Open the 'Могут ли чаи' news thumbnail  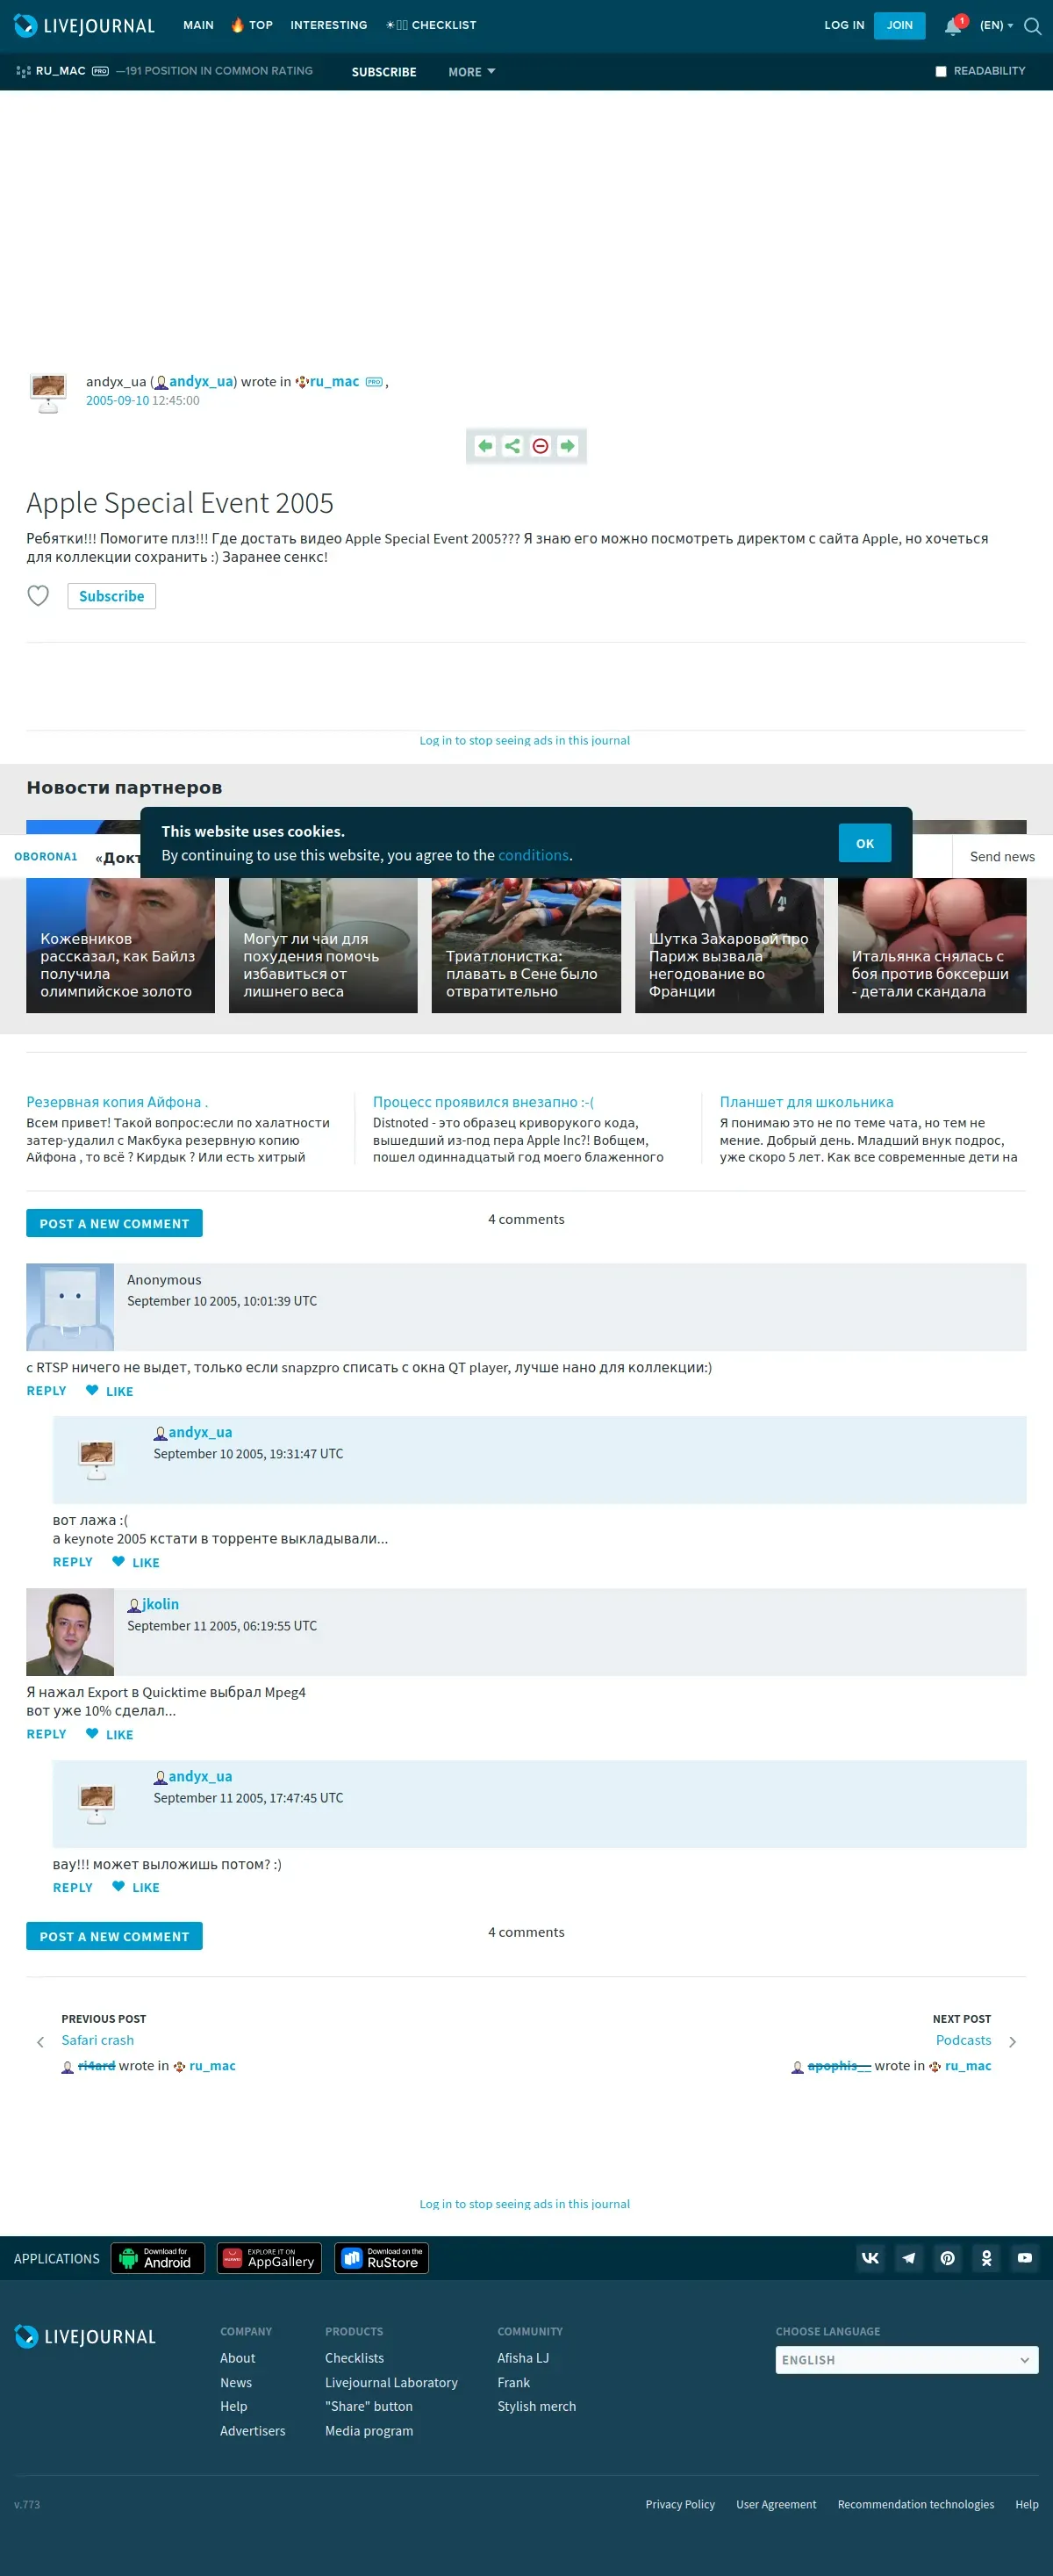(x=323, y=945)
